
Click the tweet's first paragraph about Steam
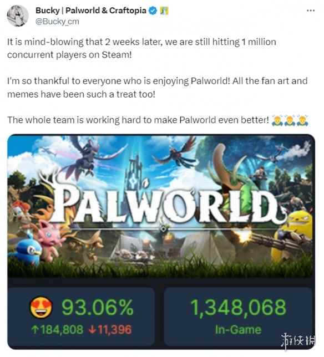tap(141, 48)
